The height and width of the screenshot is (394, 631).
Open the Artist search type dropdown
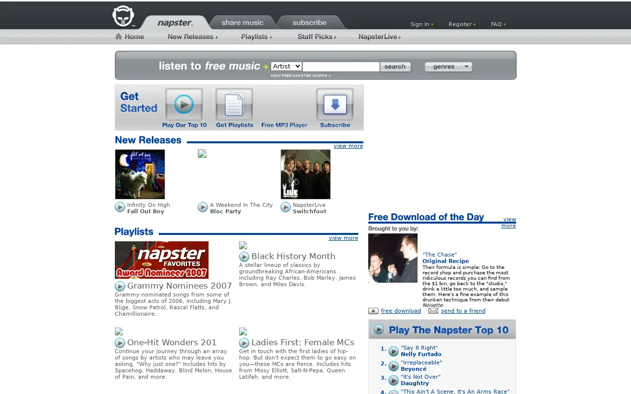286,66
